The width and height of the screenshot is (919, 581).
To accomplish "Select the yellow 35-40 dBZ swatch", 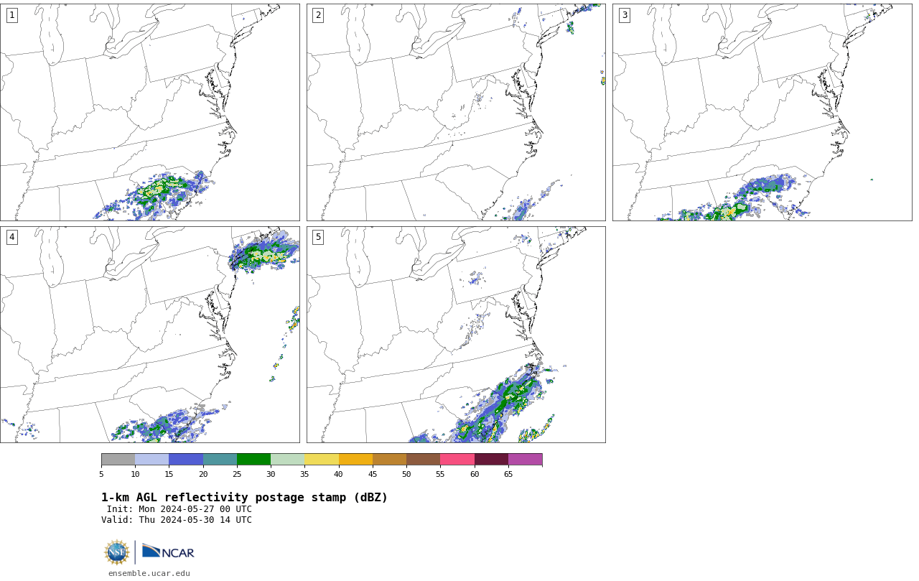I will click(x=322, y=460).
